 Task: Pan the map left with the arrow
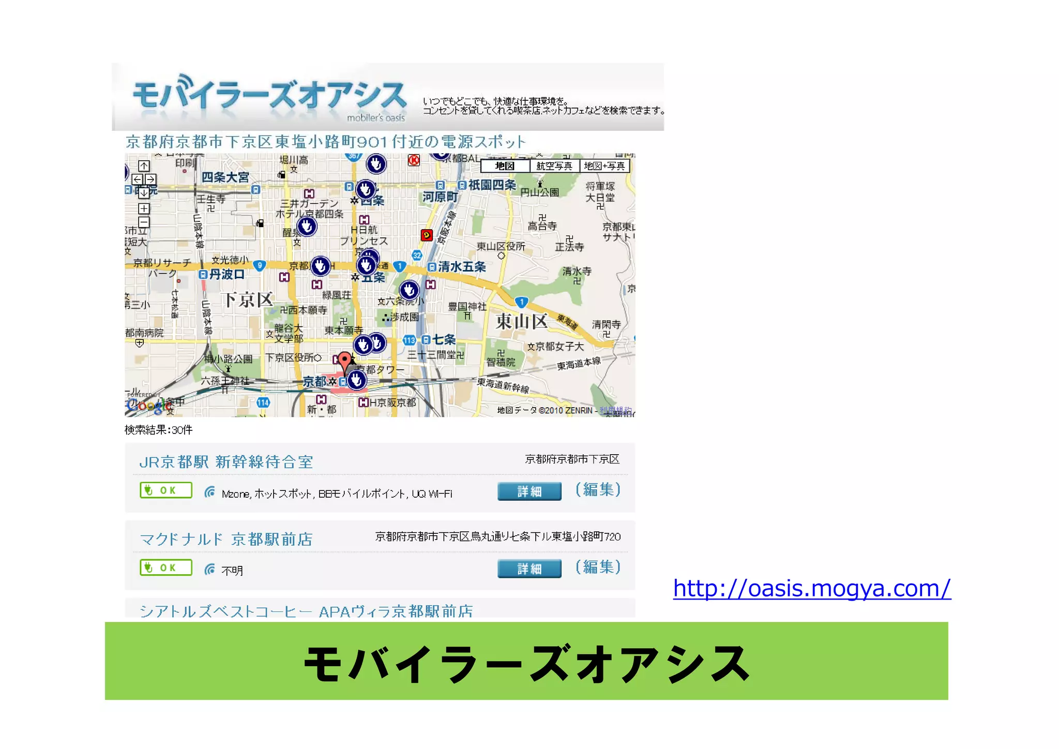[x=137, y=179]
